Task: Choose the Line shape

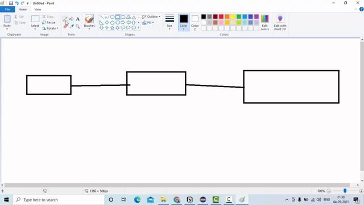Action: [x=101, y=17]
